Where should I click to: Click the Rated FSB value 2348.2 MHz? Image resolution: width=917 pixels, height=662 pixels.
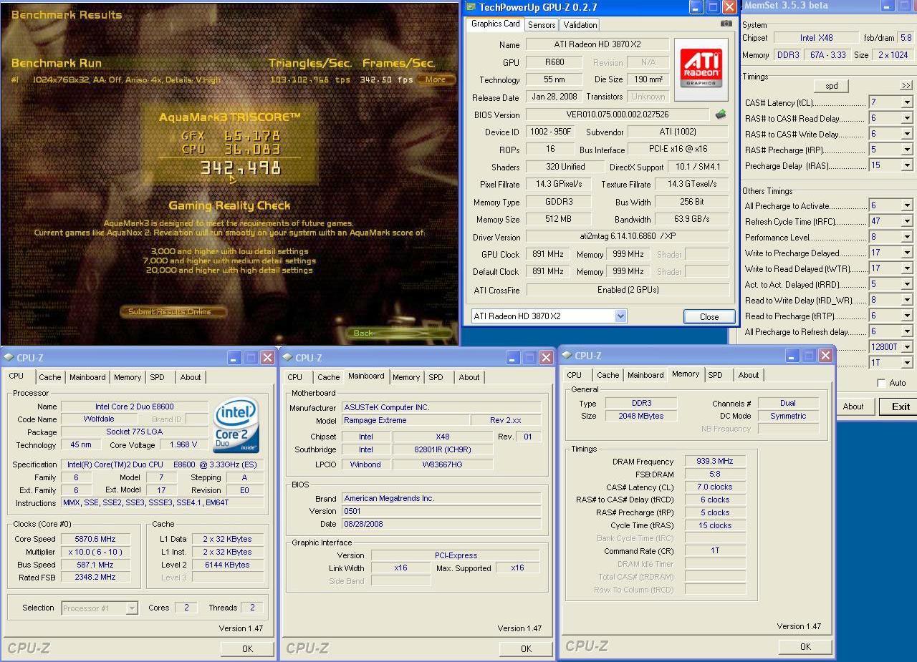click(95, 577)
